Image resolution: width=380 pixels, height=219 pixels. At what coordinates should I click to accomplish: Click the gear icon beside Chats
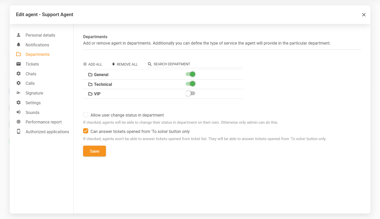tap(18, 74)
